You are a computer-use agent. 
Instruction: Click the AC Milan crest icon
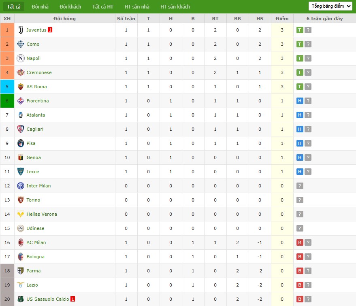pyautogui.click(x=21, y=242)
